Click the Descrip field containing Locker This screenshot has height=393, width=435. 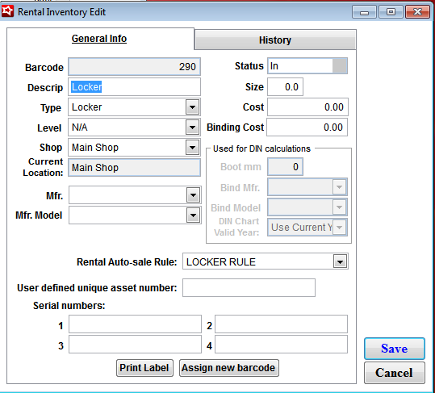[134, 87]
